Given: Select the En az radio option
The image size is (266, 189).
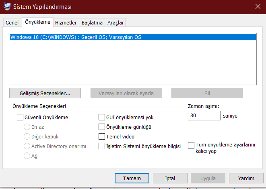Looking at the screenshot, I should (x=27, y=127).
